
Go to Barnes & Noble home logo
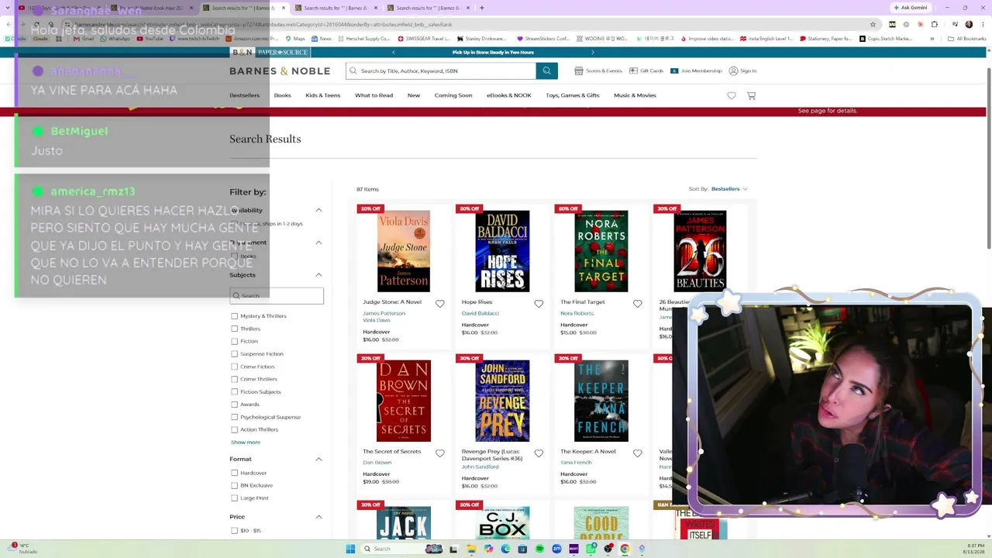(x=280, y=71)
